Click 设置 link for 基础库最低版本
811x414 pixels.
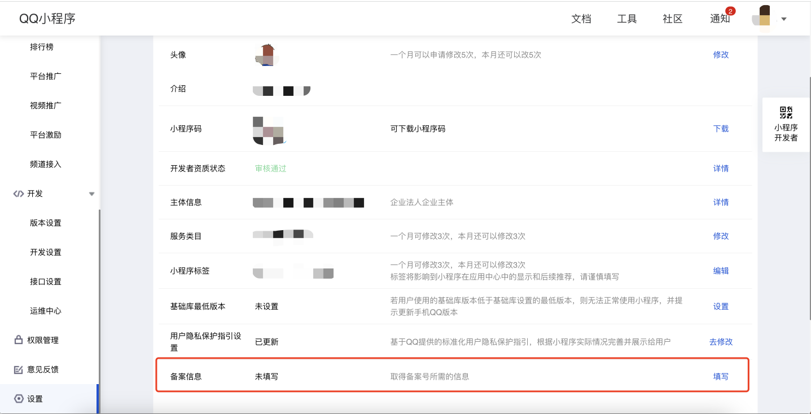click(x=721, y=306)
